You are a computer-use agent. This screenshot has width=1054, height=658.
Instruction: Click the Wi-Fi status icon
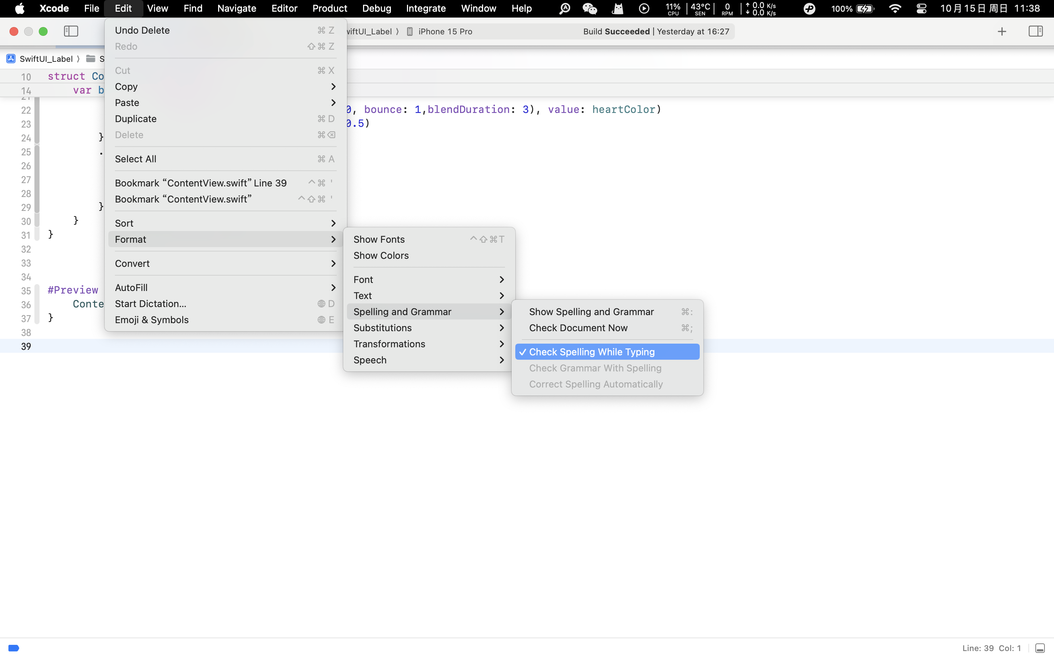tap(894, 8)
